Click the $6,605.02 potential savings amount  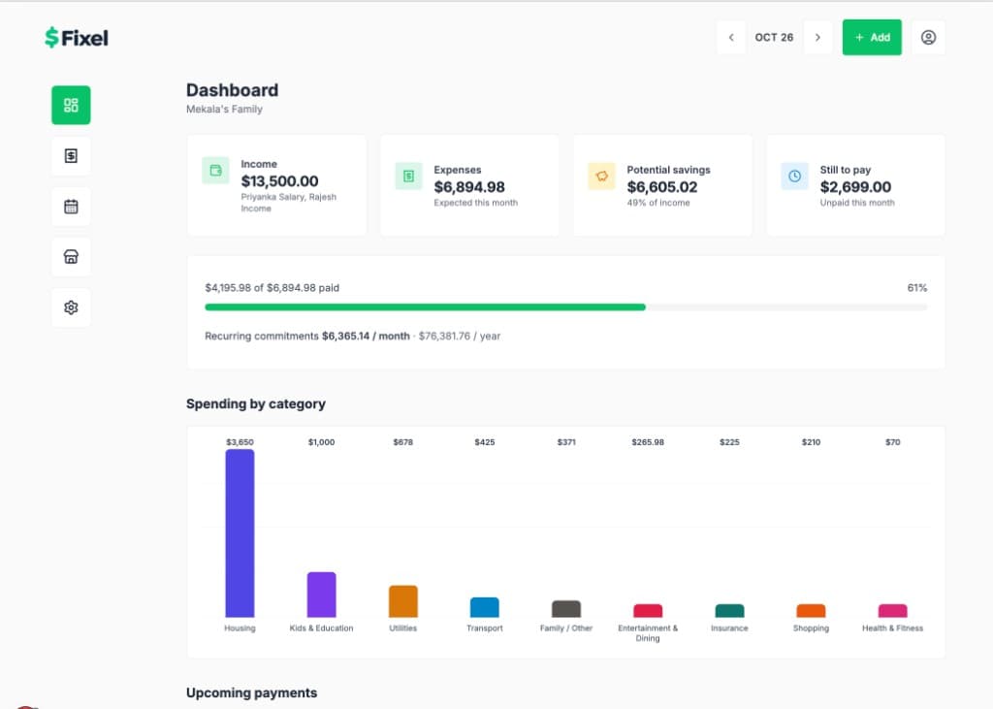(x=662, y=187)
